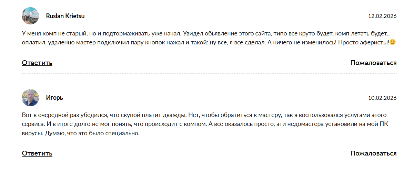Image resolution: width=404 pixels, height=171 pixels.
Task: Click Ruslan Krietsu's profile avatar
Action: [30, 16]
